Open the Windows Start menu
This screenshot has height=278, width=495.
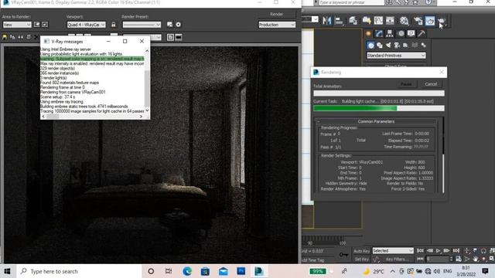coord(7,271)
